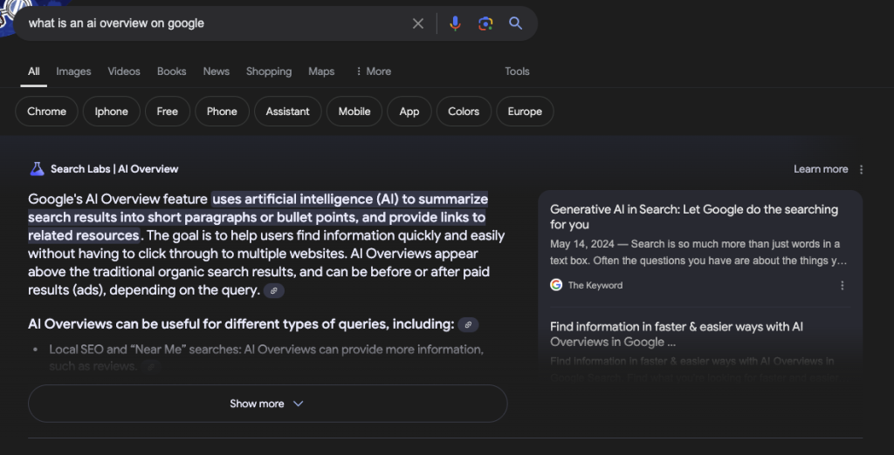The width and height of the screenshot is (894, 455).
Task: Start voice search with the microphone icon
Action: (x=455, y=24)
